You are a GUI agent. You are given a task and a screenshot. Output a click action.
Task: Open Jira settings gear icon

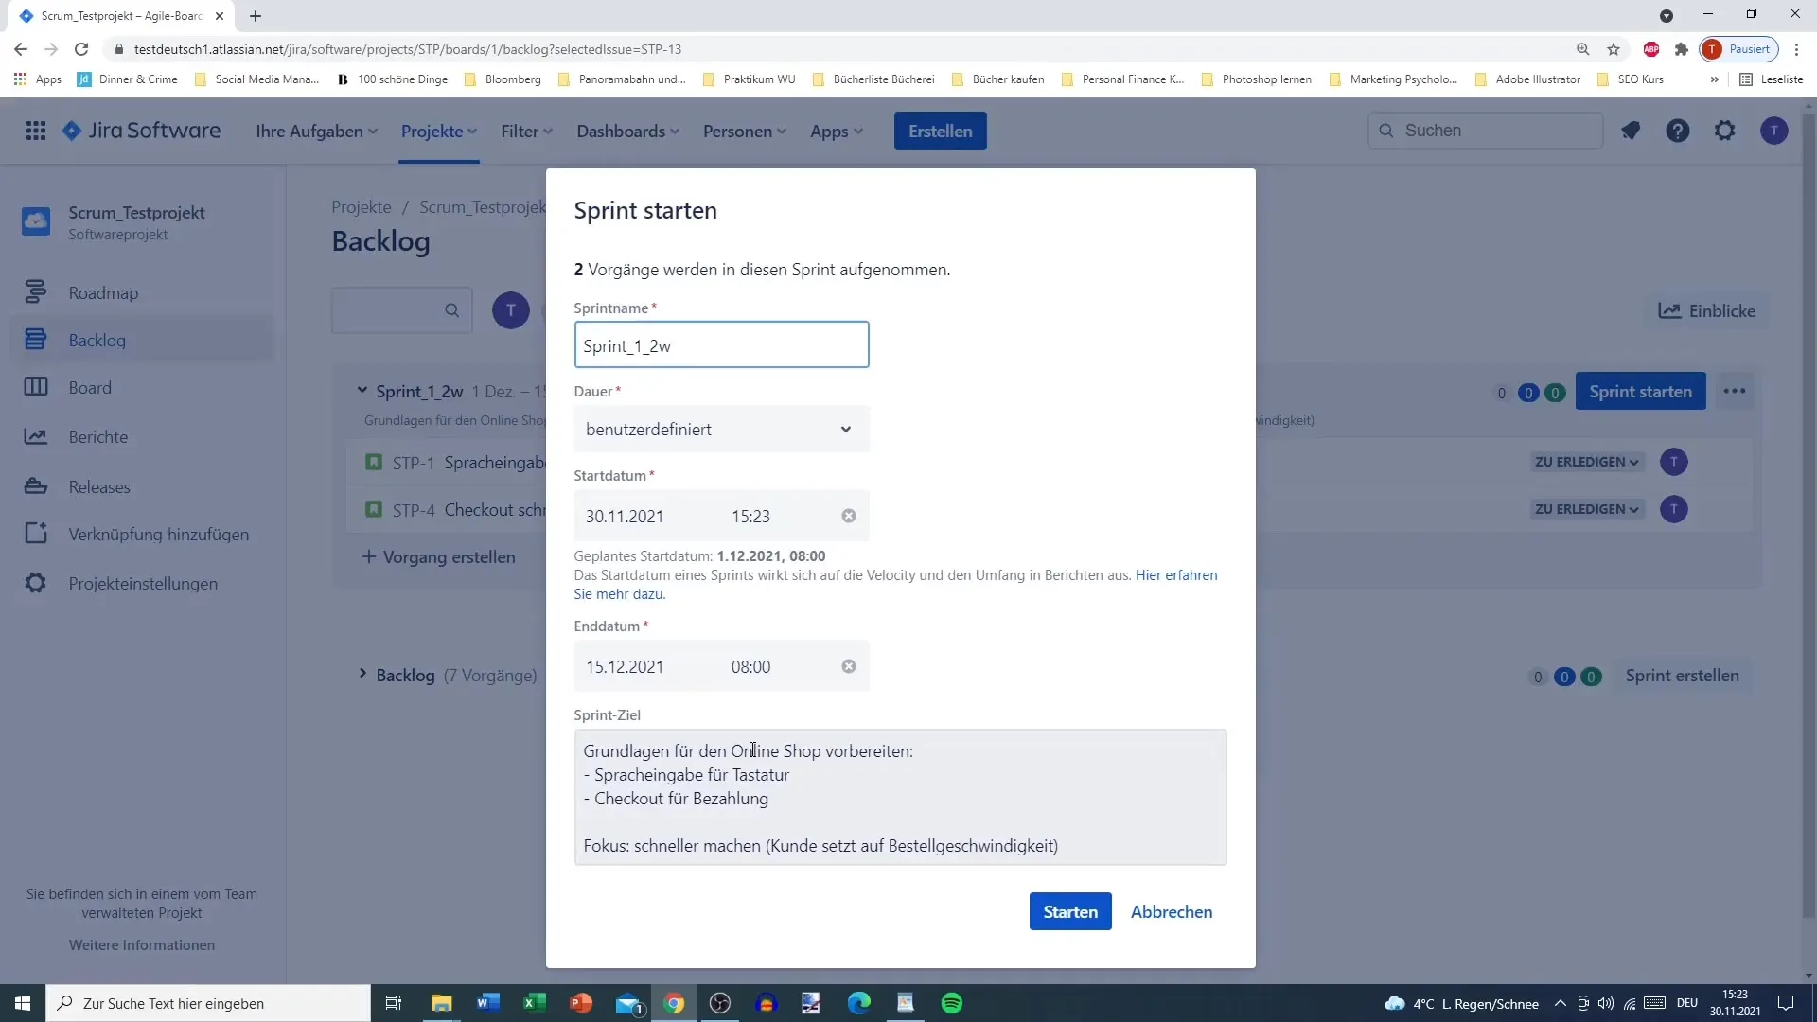(1724, 131)
